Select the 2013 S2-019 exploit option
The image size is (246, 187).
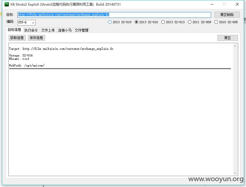coord(120,22)
